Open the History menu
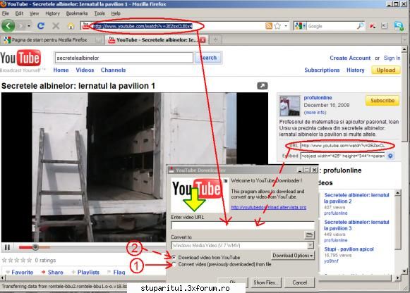Viewport: 410px width, 293px height. click(52, 13)
